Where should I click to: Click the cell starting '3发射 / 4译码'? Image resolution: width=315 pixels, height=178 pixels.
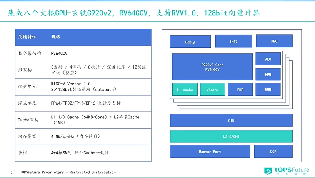tap(98, 70)
